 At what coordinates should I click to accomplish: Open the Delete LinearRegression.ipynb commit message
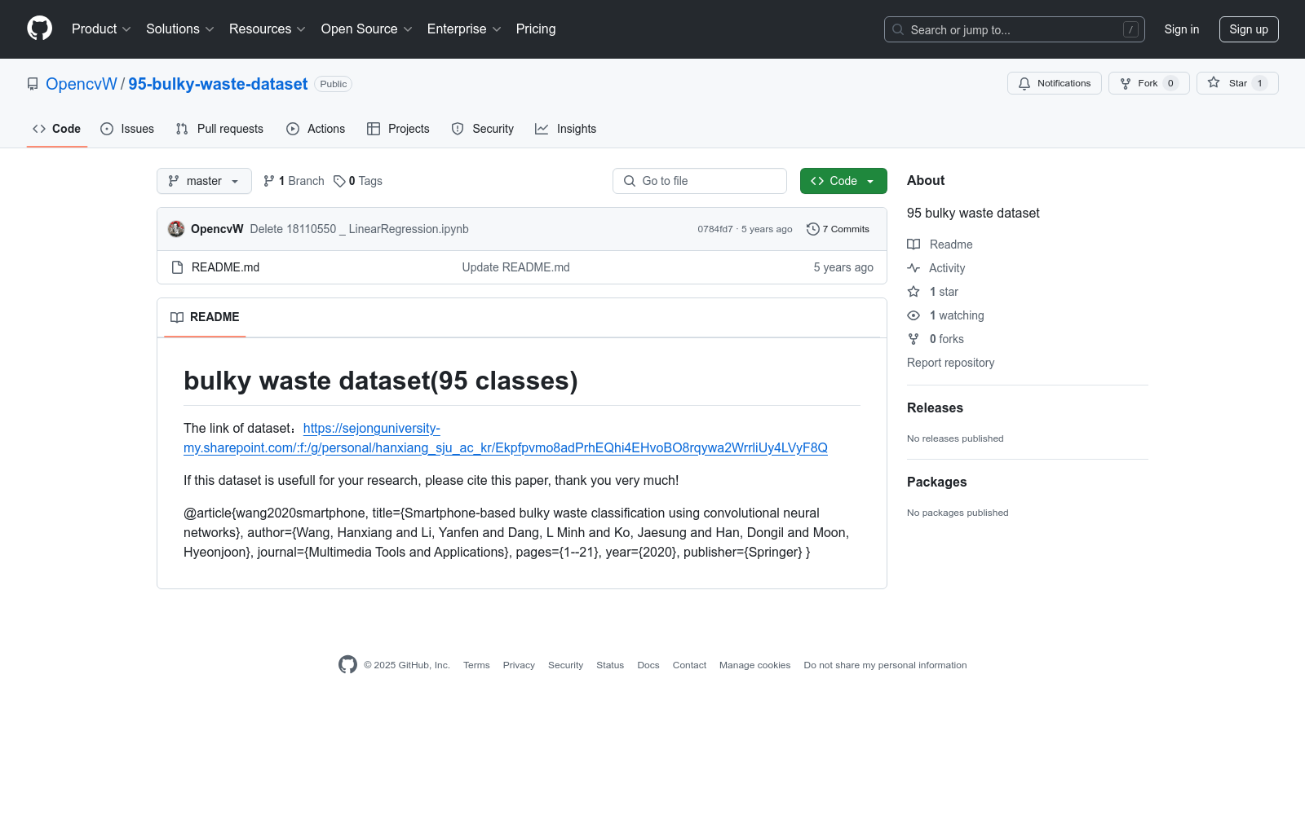[360, 229]
